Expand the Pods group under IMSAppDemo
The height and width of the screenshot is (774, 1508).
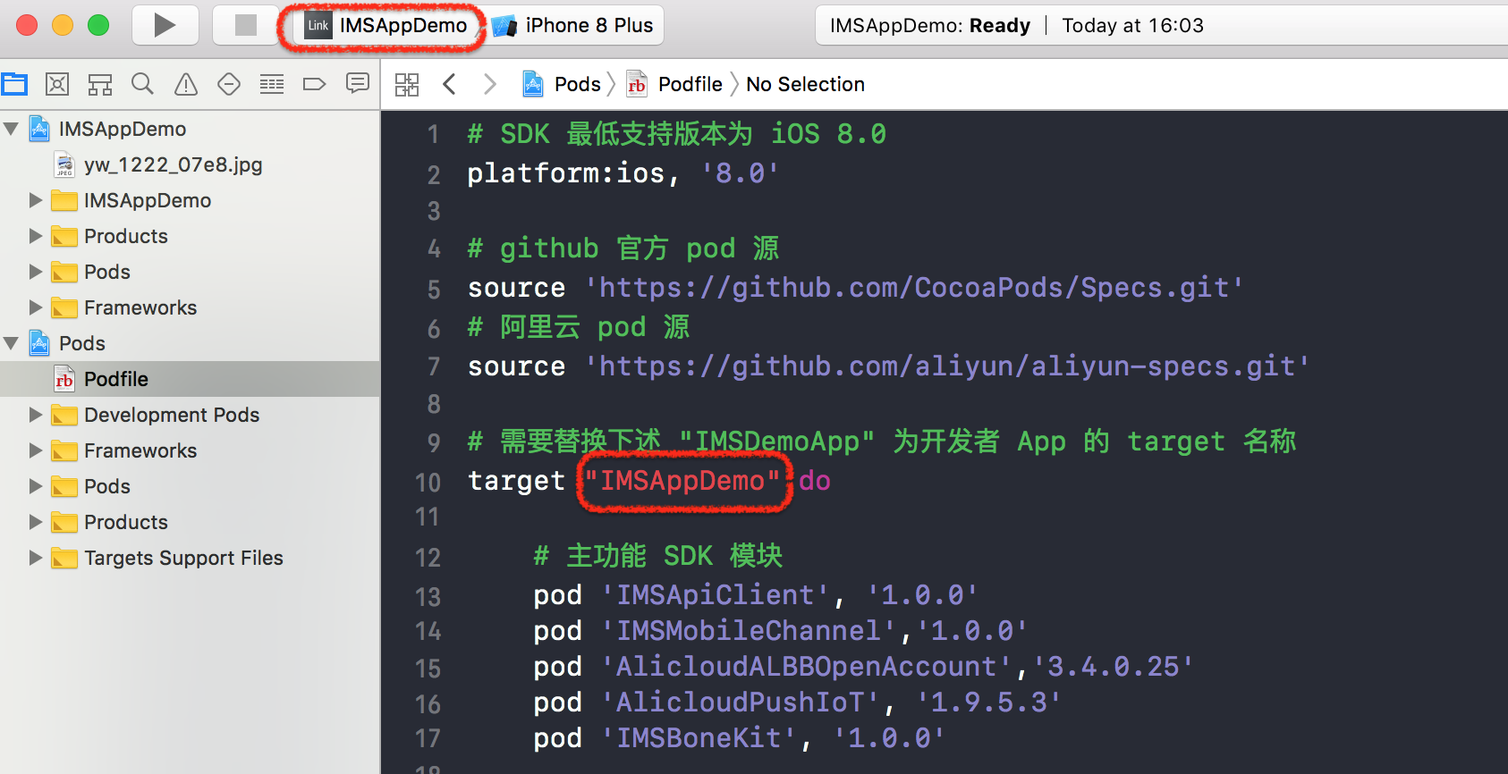36,272
